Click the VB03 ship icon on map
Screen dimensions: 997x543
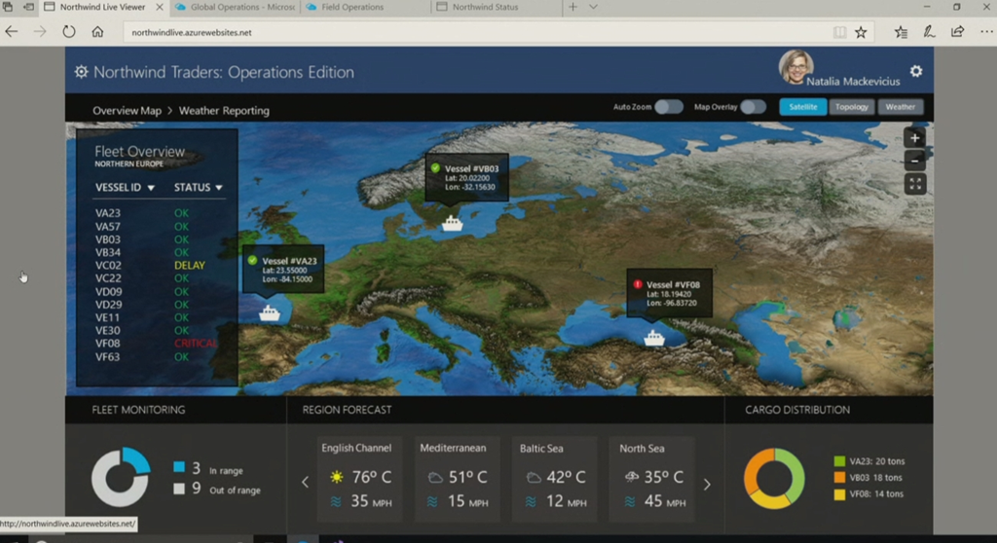[452, 223]
